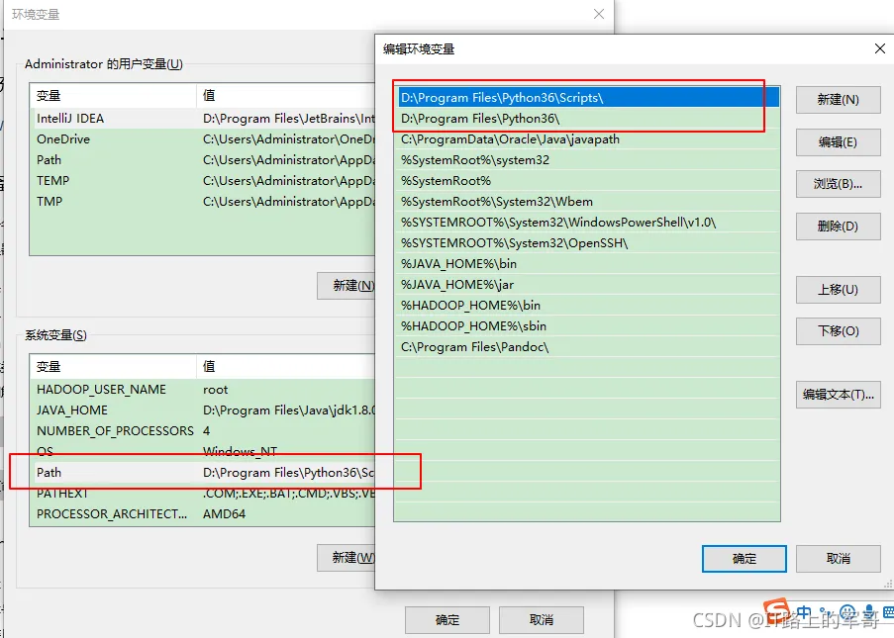Close the 环境变量 window with the X
The width and height of the screenshot is (894, 638).
599,14
